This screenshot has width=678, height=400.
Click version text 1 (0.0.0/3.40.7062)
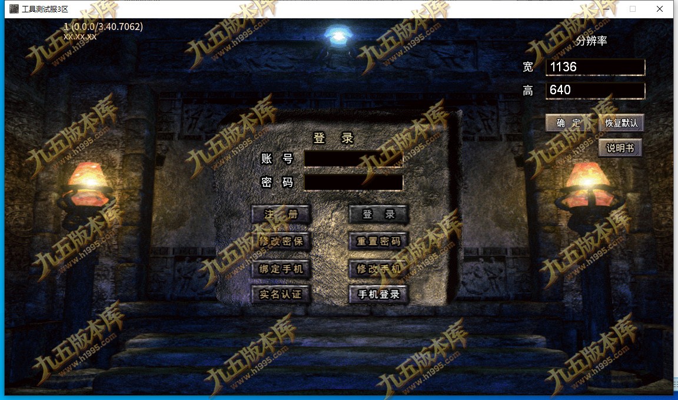[104, 27]
